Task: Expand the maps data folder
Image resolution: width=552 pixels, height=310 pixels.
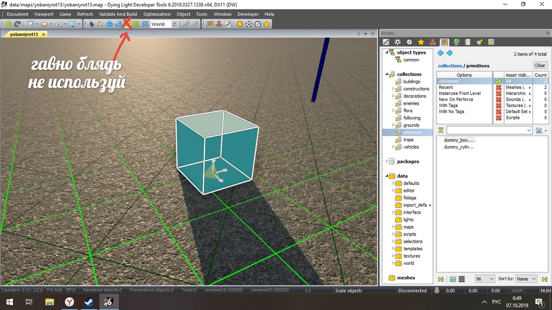Action: click(x=393, y=227)
